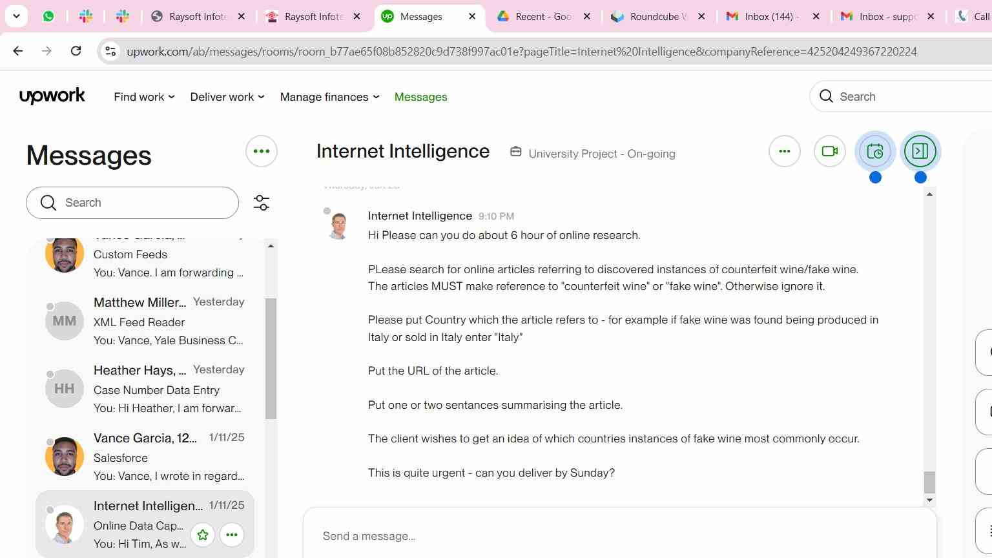Open chat room more options button
This screenshot has width=992, height=558.
(785, 151)
